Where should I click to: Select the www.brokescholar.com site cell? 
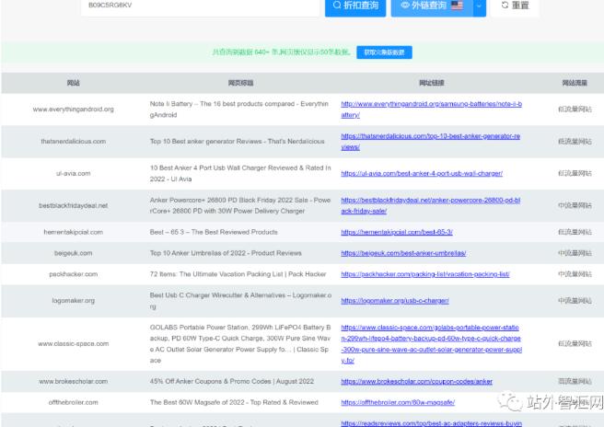[x=73, y=381]
